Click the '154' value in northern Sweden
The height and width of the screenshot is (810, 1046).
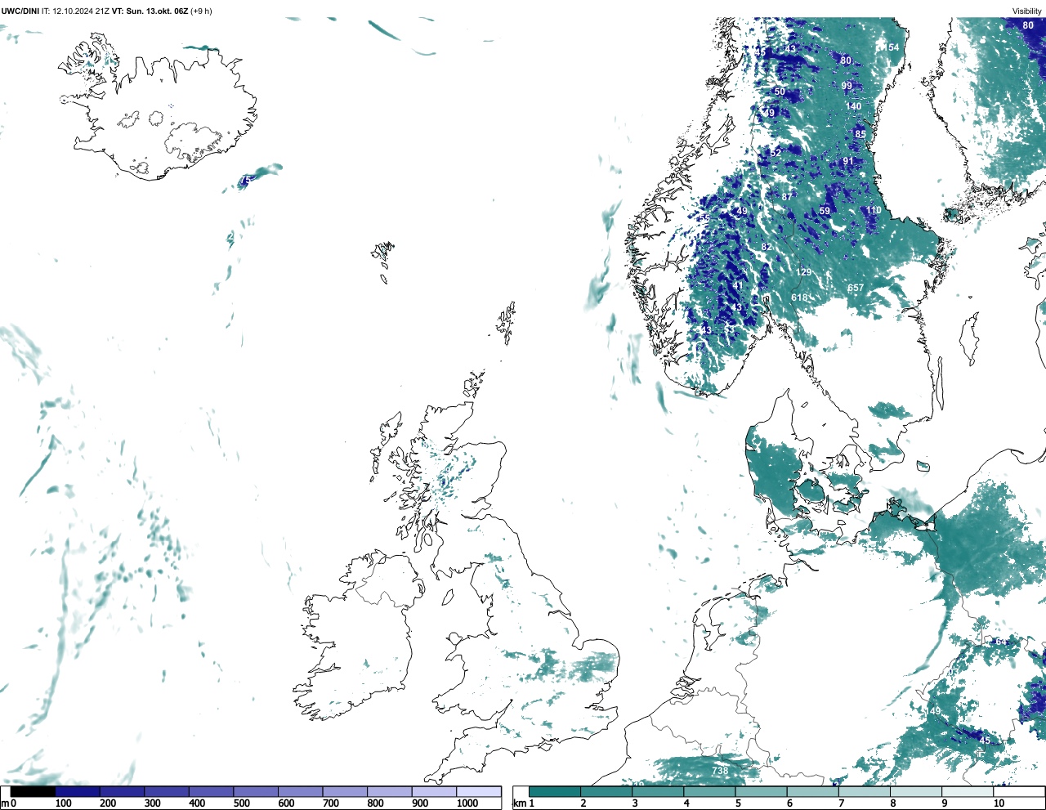coord(891,47)
